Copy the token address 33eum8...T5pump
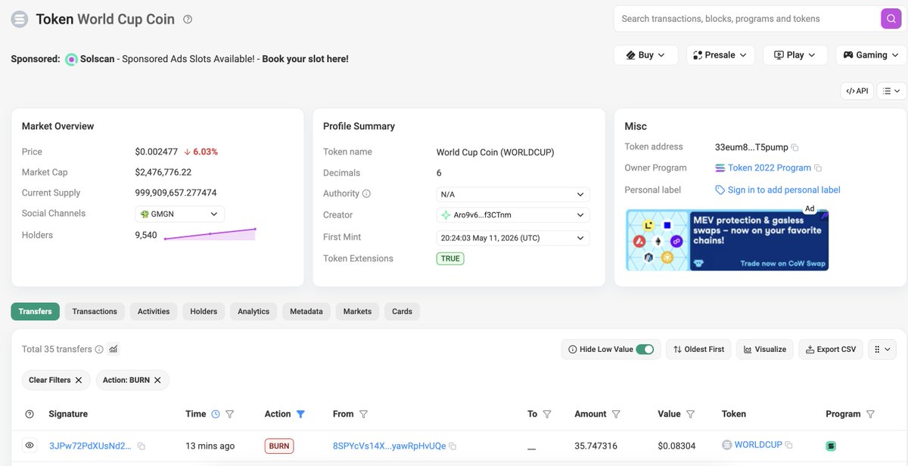 pyautogui.click(x=794, y=147)
